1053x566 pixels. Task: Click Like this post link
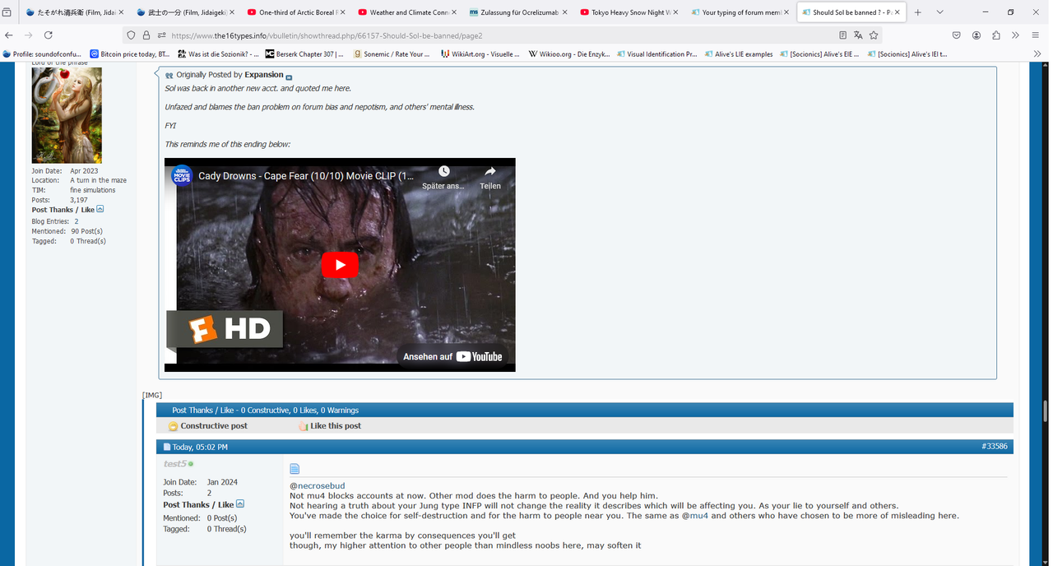330,426
